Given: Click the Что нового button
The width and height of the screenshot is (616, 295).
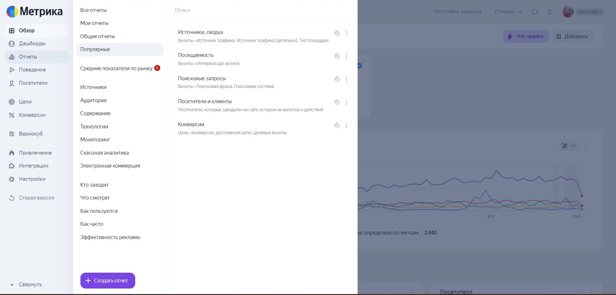Looking at the screenshot, I should pyautogui.click(x=526, y=37).
